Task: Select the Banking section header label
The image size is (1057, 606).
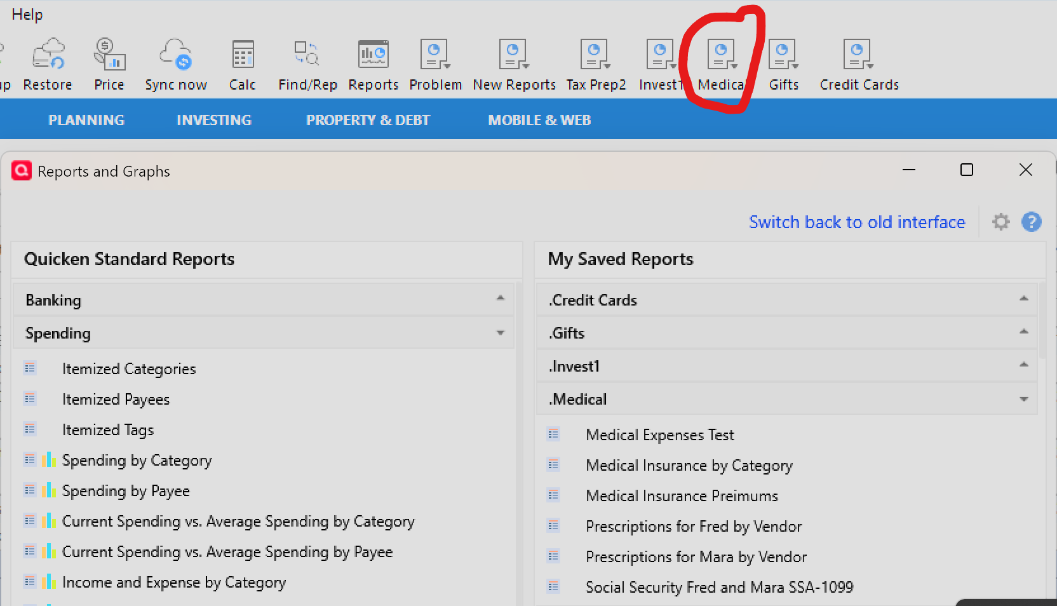Action: click(53, 300)
